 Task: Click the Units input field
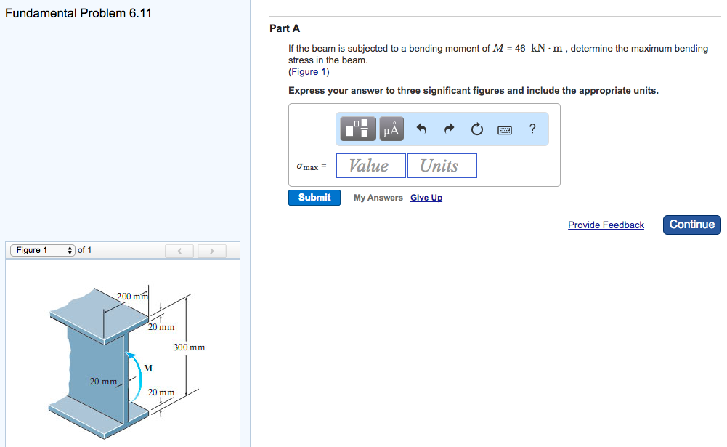tap(442, 166)
